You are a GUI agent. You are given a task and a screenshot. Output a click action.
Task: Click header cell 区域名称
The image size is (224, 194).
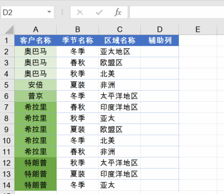120,40
